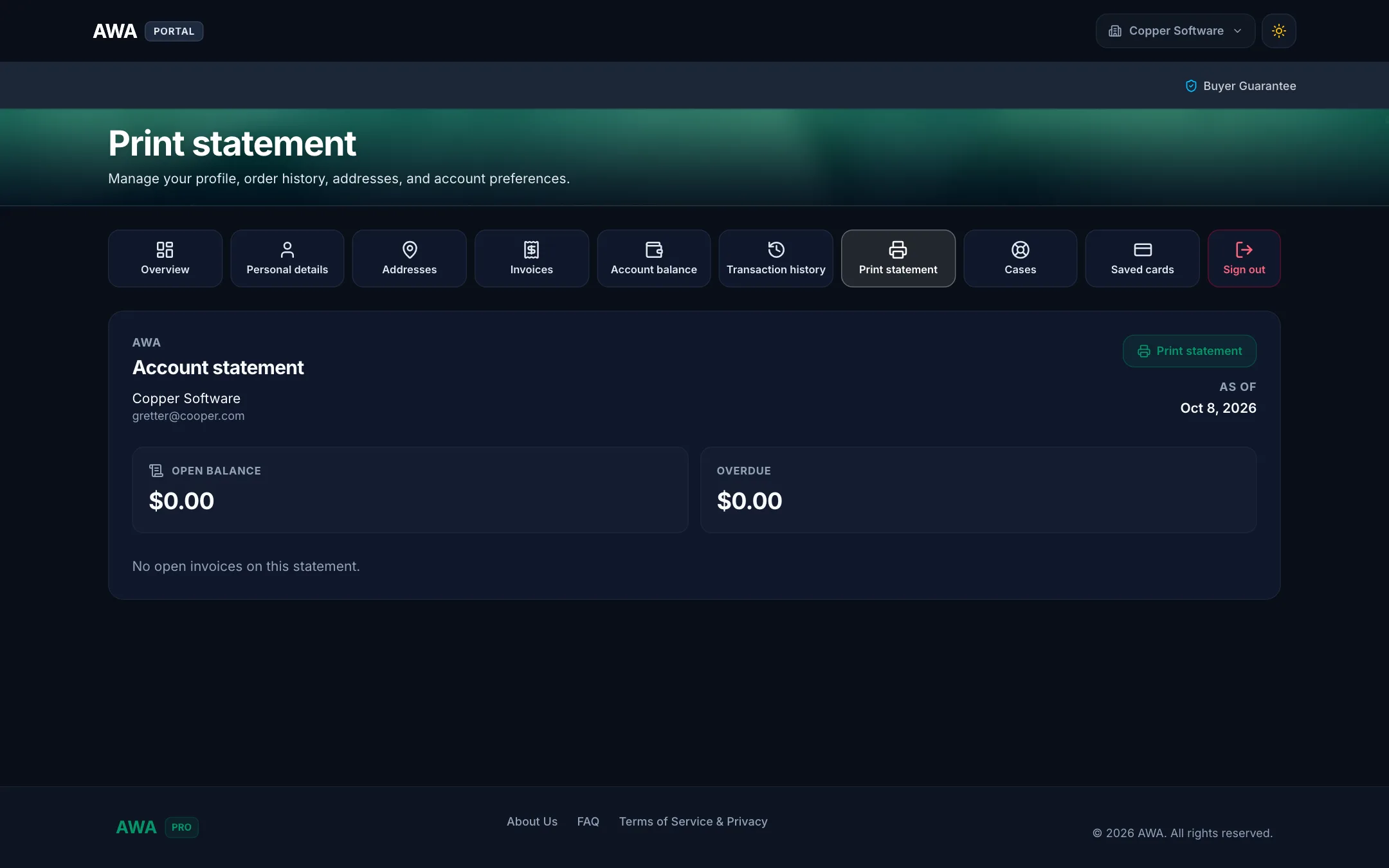The image size is (1389, 868).
Task: Open Terms of Service & Privacy link
Action: [x=693, y=822]
